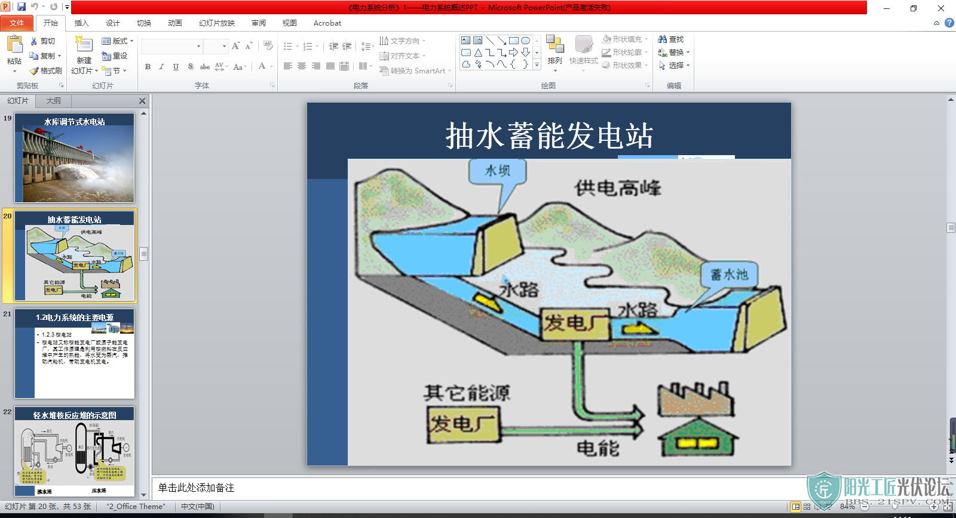The image size is (956, 518).
Task: Set paragraph alignment to Align Right
Action: click(316, 66)
